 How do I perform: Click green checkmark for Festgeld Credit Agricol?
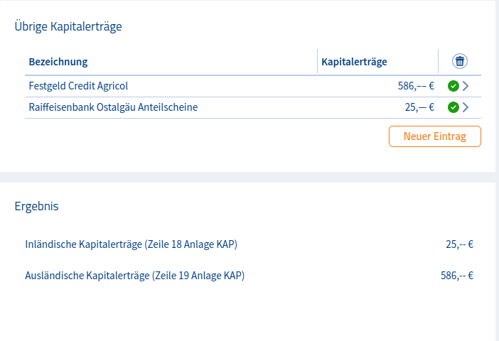tap(453, 87)
